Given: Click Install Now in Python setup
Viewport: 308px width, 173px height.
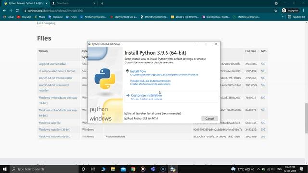Looking at the screenshot, I should (138, 71).
